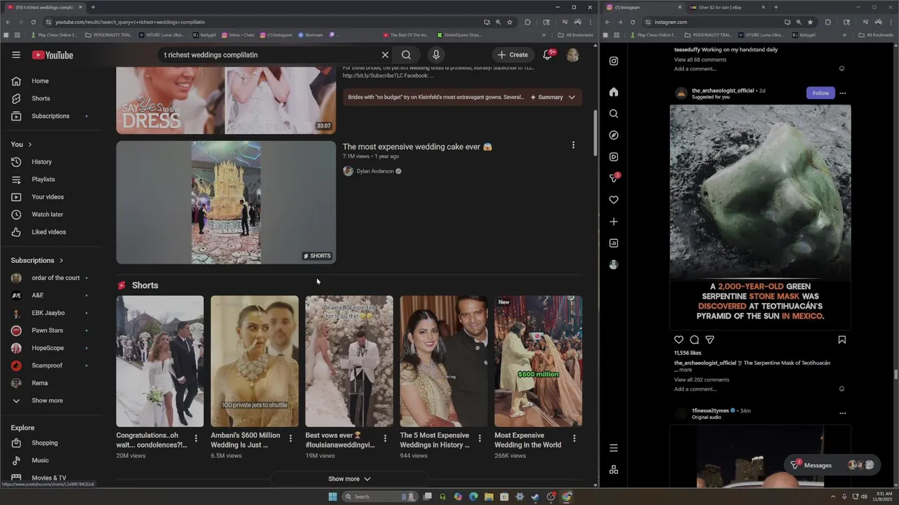Click the Instagram logo icon
This screenshot has height=505, width=899.
tap(614, 61)
